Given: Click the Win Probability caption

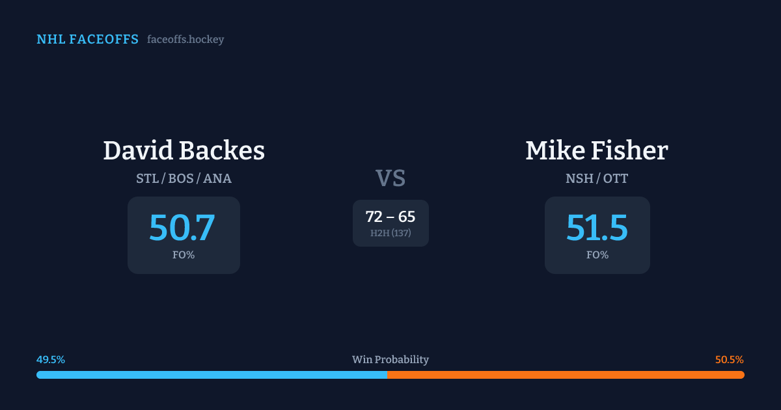Looking at the screenshot, I should 390,360.
